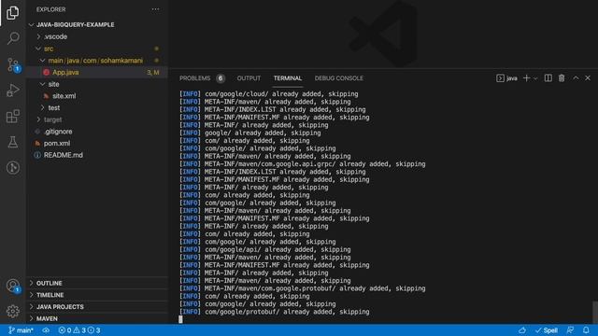The height and width of the screenshot is (336, 598).
Task: Open the feedback status bar icon
Action: click(570, 330)
